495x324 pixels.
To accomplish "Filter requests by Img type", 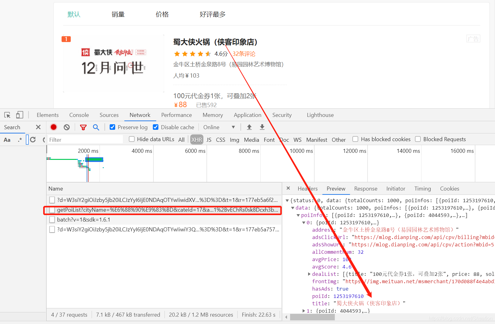I will pos(234,140).
